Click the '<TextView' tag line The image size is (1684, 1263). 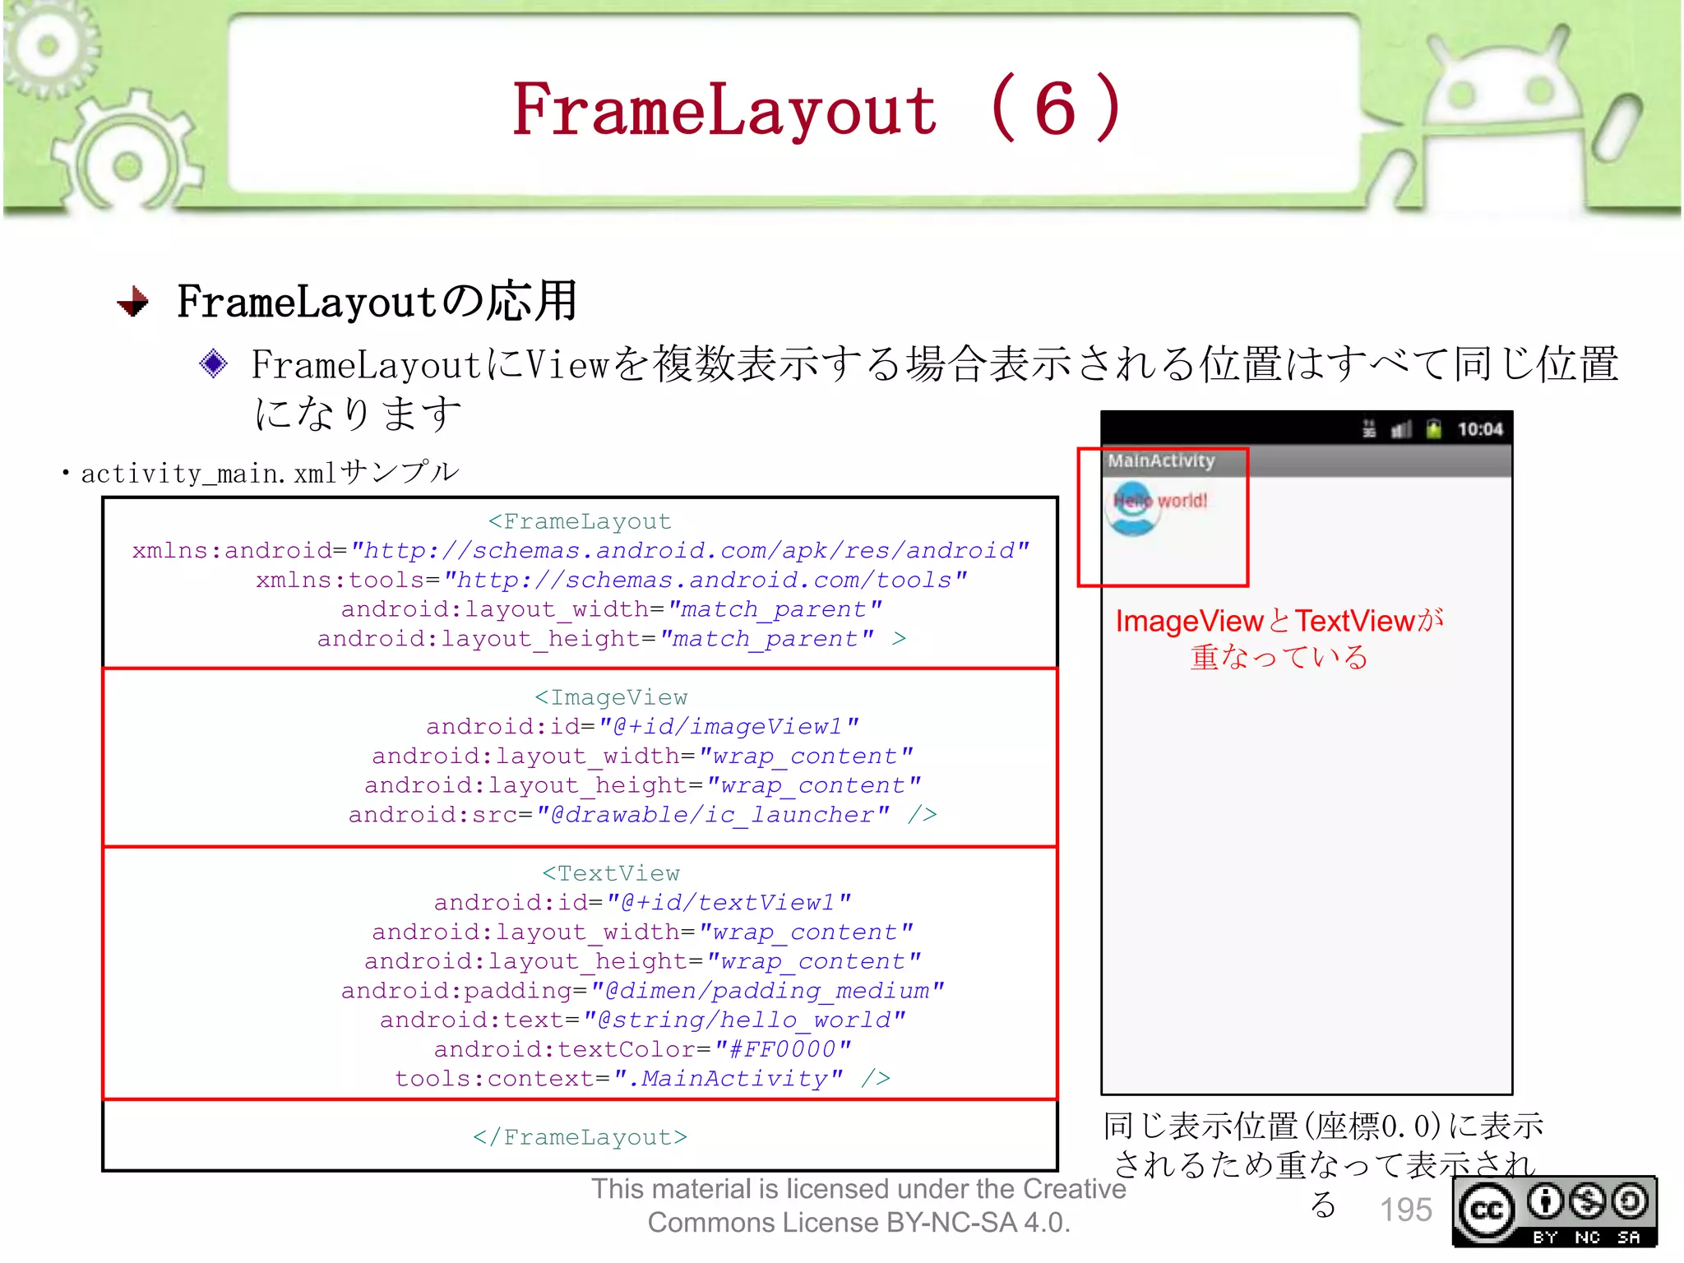(x=611, y=873)
